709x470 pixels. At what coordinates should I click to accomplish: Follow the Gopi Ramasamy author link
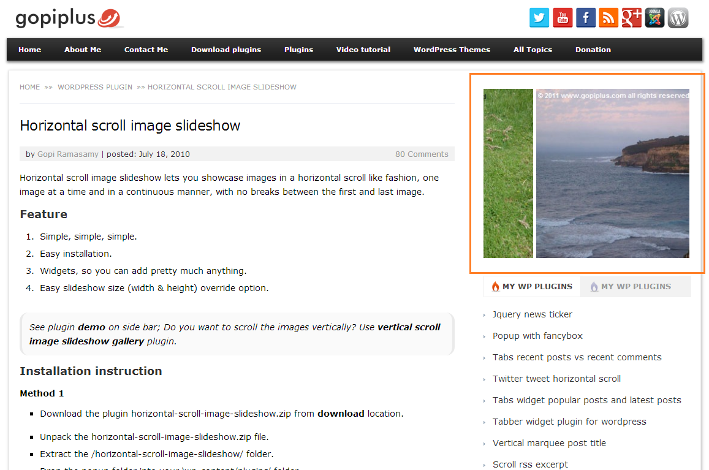click(68, 154)
